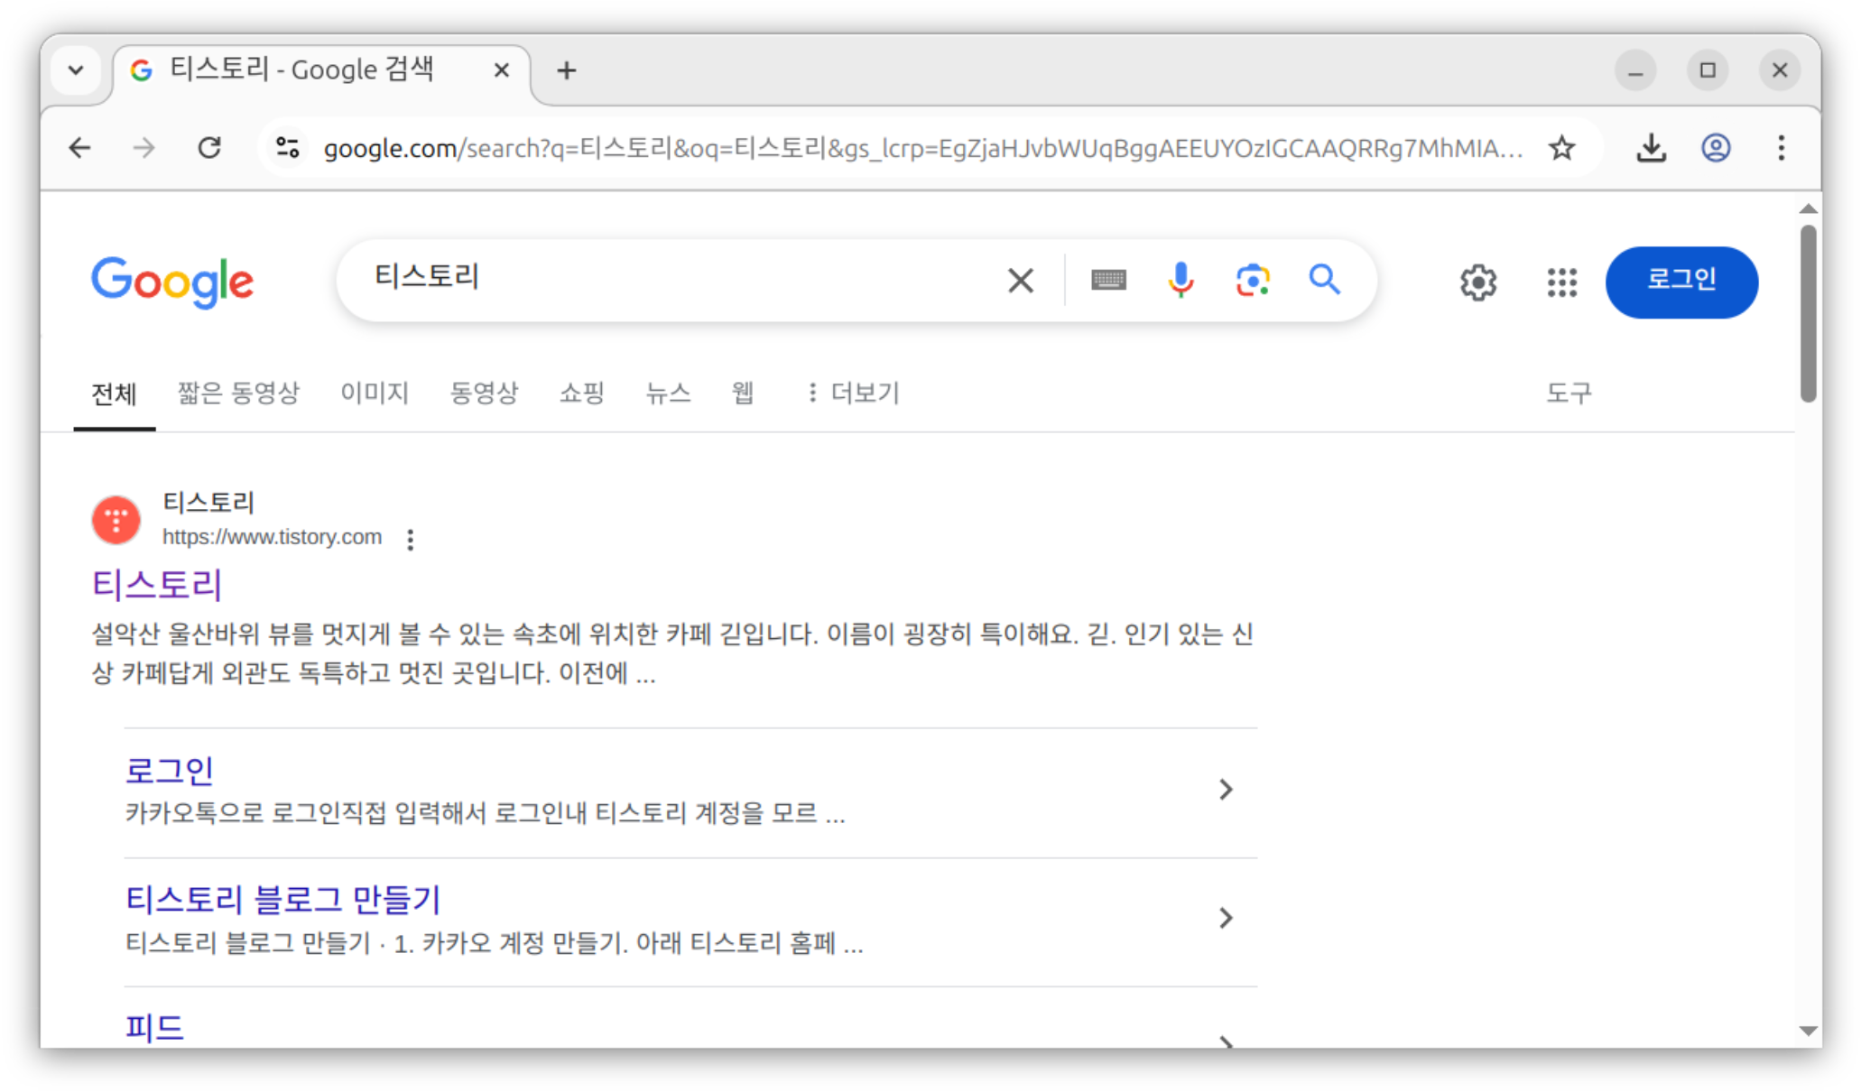
Task: Open the three-dot menu next to tistory.com result
Action: pos(409,539)
